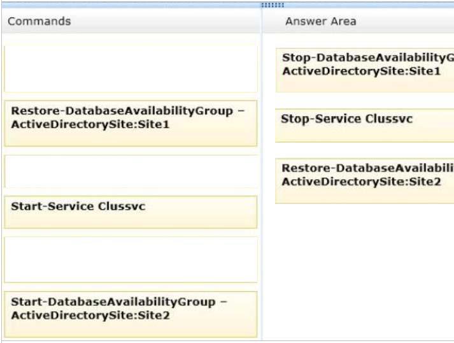
Task: Select Stop-DatabaseAvailabilityGroup Site1 in Answer Area
Action: [365, 70]
